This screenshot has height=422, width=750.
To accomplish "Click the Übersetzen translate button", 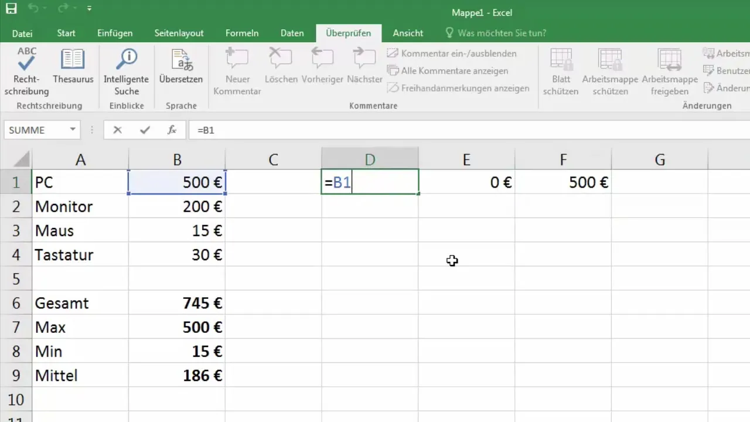I will pos(181,67).
